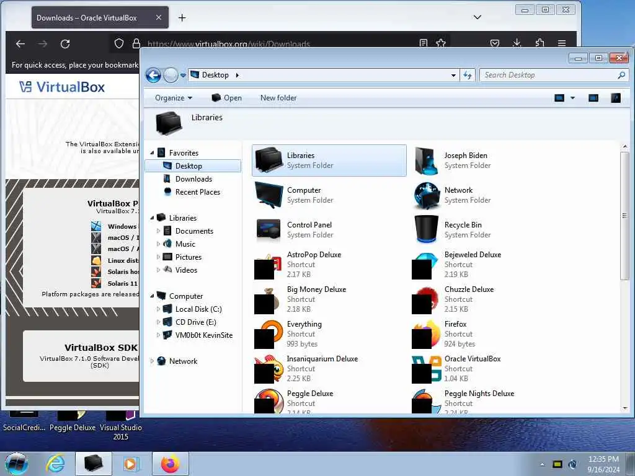
Task: Expand the Network node in sidebar
Action: [153, 361]
